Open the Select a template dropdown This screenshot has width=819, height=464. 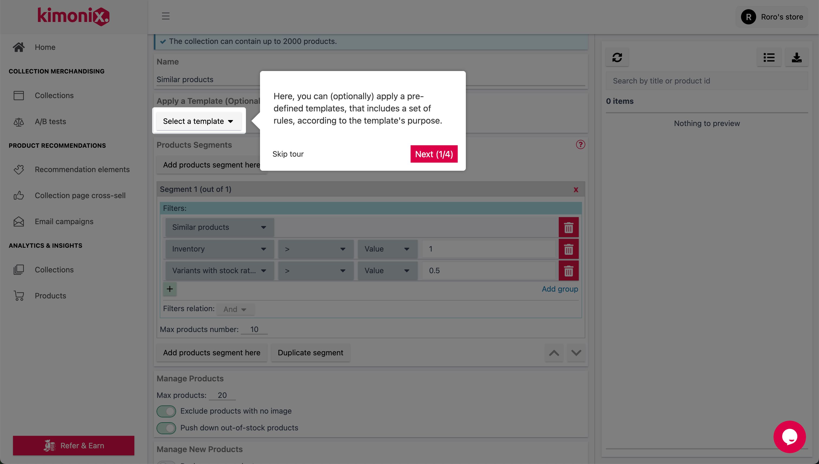click(x=198, y=121)
